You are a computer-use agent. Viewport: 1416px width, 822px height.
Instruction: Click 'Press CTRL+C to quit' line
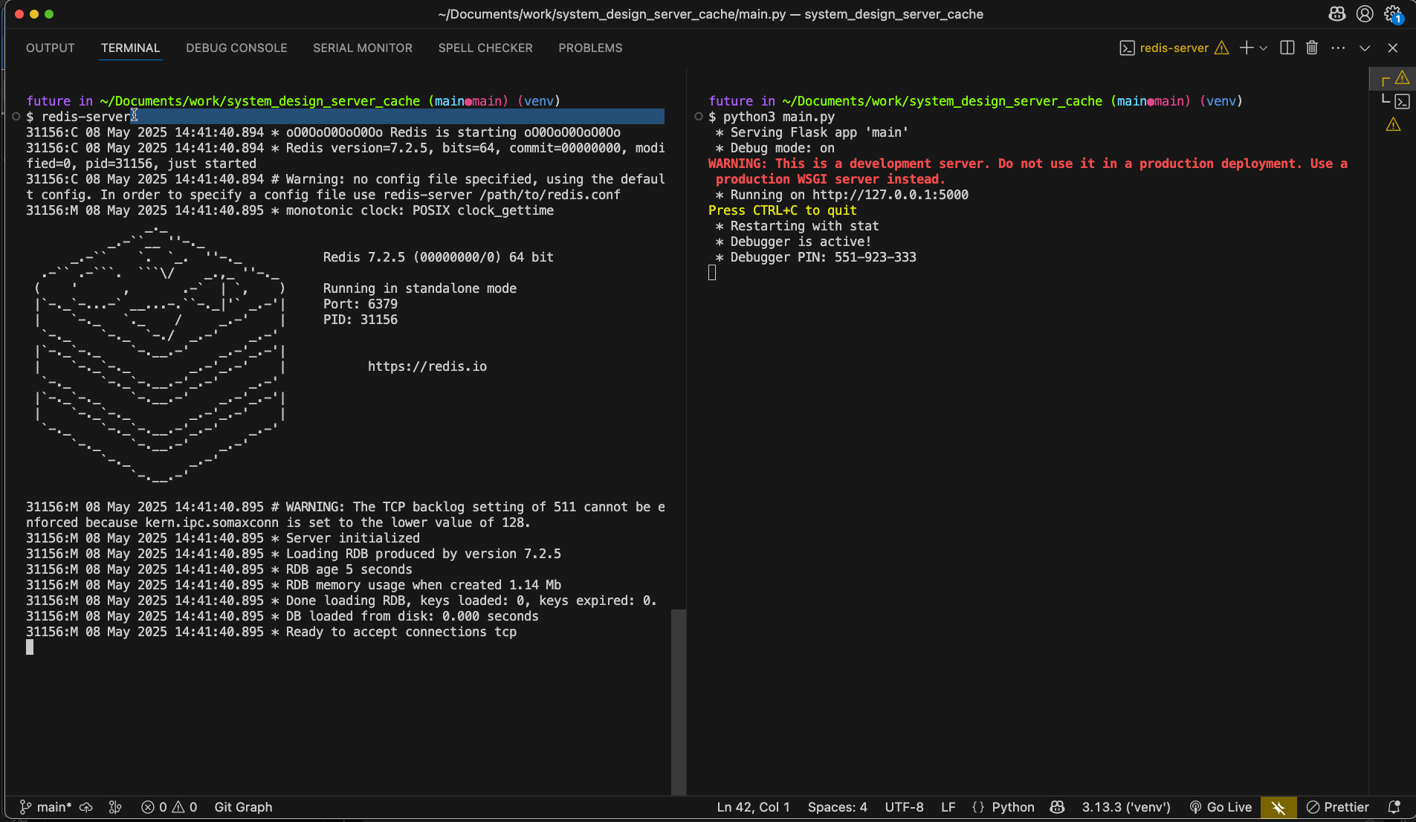pyautogui.click(x=782, y=210)
